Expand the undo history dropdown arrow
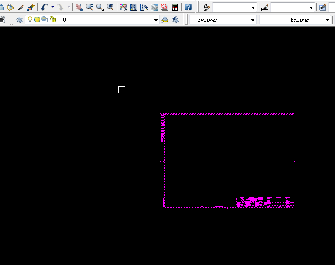Image resolution: width=335 pixels, height=265 pixels. point(53,7)
